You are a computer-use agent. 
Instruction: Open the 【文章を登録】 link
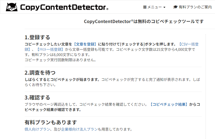pos(85,44)
